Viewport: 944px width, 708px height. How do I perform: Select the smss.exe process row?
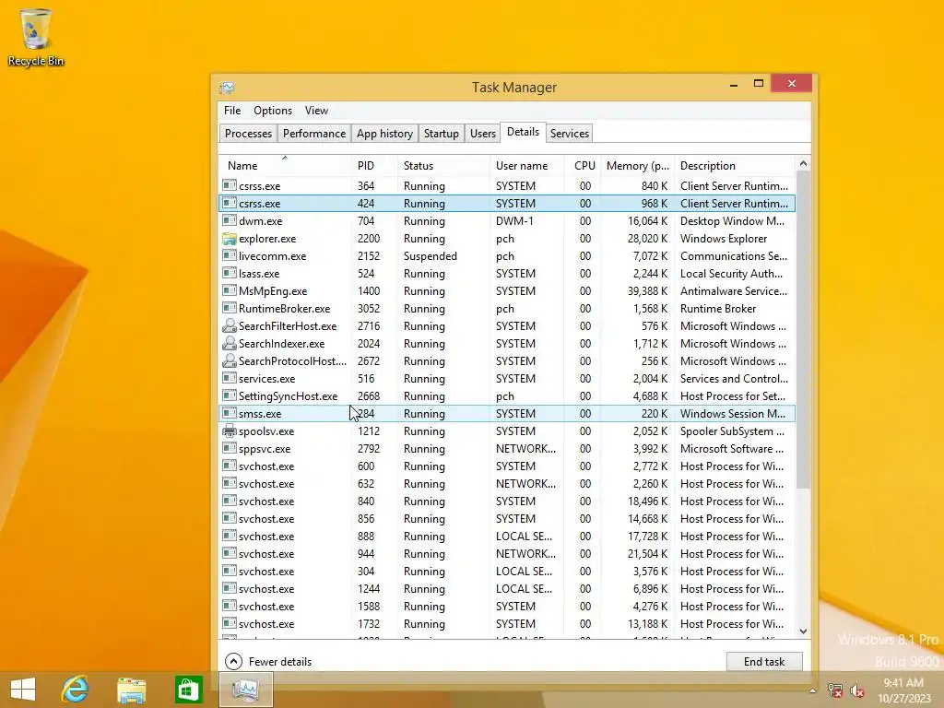point(507,414)
